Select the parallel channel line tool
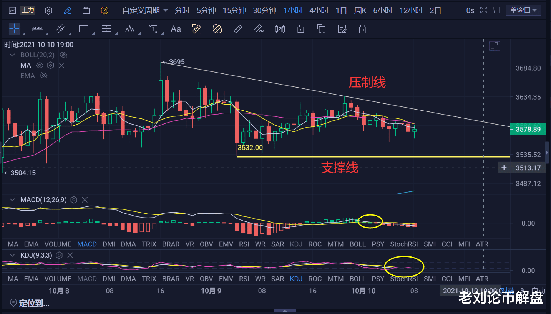 click(61, 29)
